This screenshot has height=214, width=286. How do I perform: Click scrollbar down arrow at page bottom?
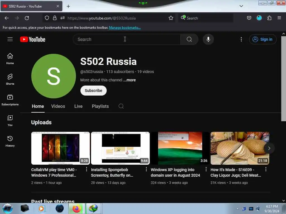click(x=283, y=201)
